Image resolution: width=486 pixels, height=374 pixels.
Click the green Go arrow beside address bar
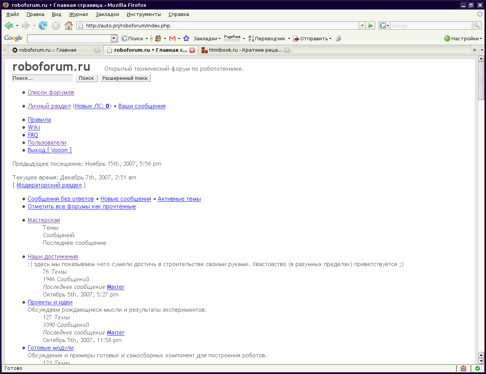pos(371,25)
